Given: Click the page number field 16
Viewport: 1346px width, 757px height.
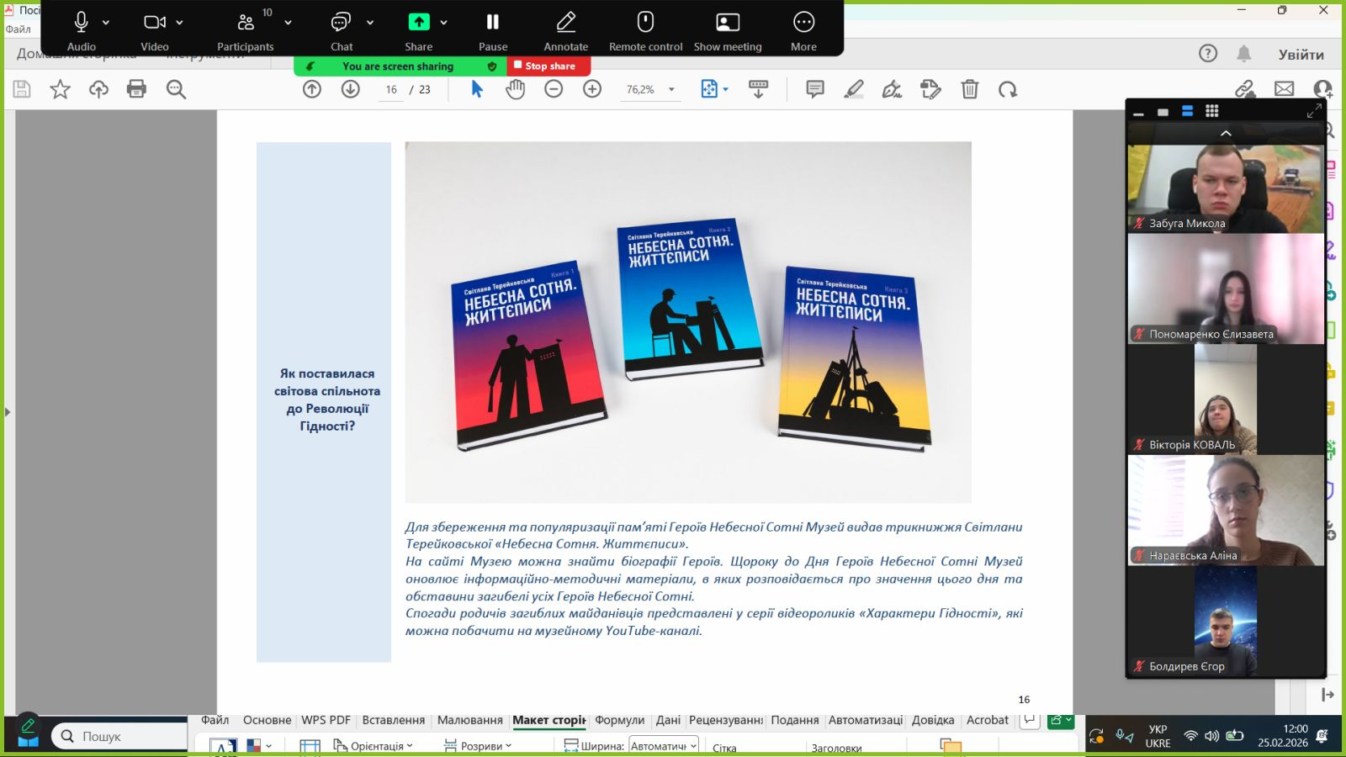Looking at the screenshot, I should click(391, 89).
